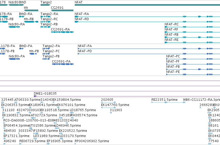Select the BthD-PA protein label
The width and height of the screenshot is (220, 145).
pyautogui.click(x=26, y=46)
